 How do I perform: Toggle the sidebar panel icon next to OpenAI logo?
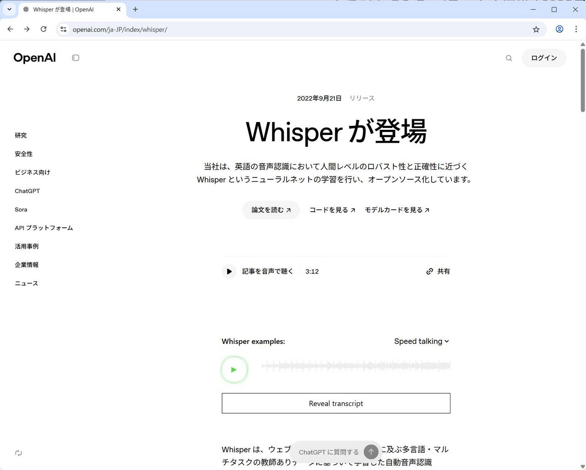[x=76, y=58]
